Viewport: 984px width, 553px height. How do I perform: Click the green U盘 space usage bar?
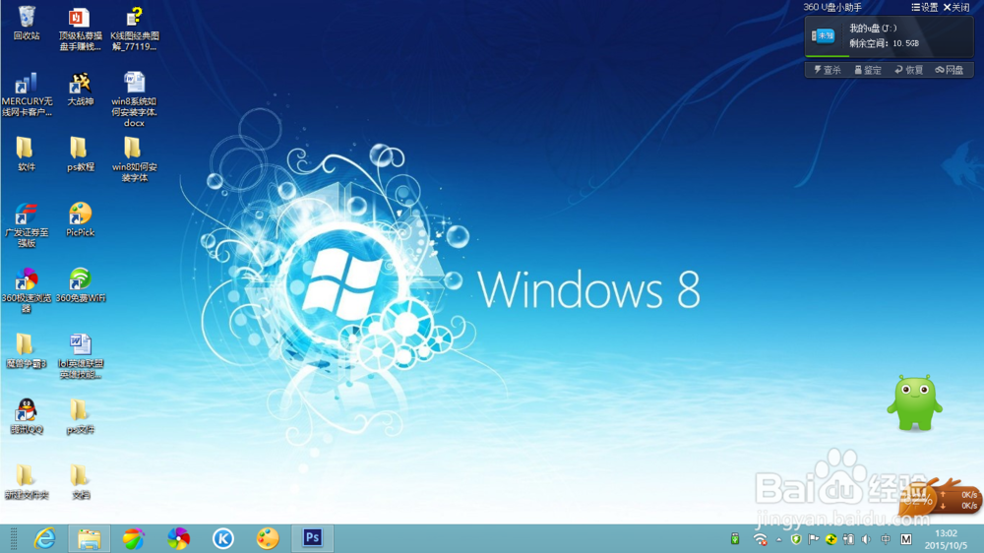click(828, 56)
